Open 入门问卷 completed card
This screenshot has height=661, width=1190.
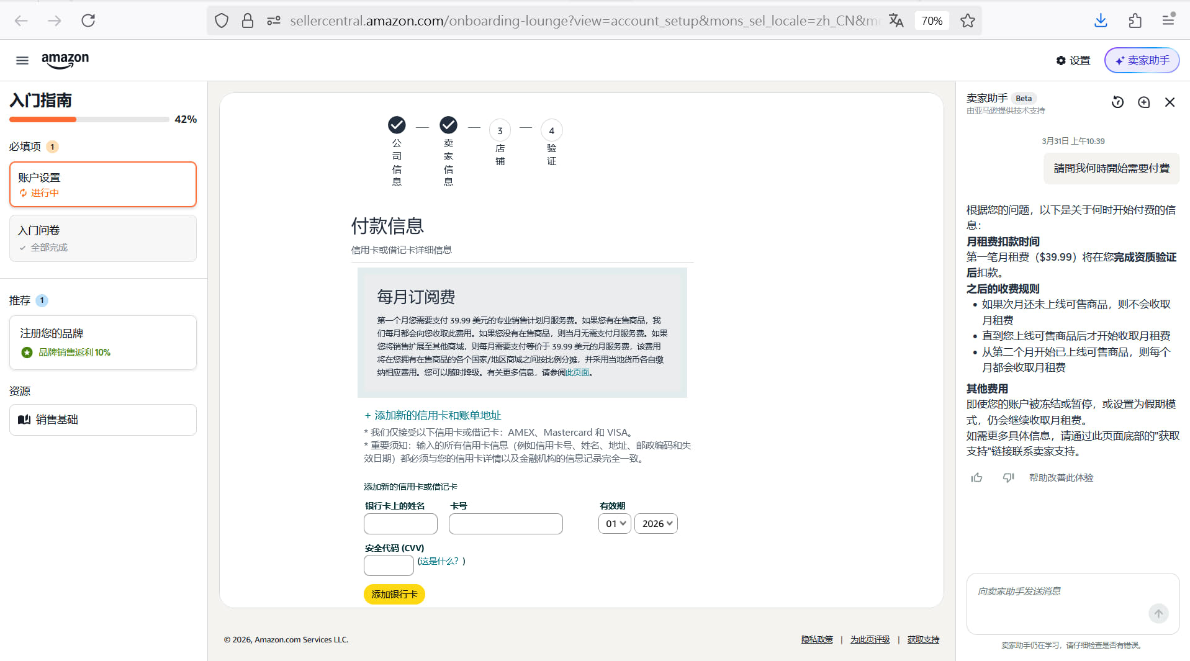click(103, 238)
